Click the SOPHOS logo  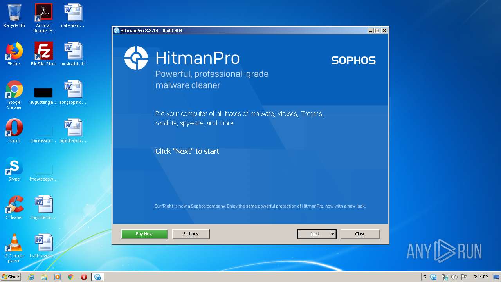click(353, 60)
